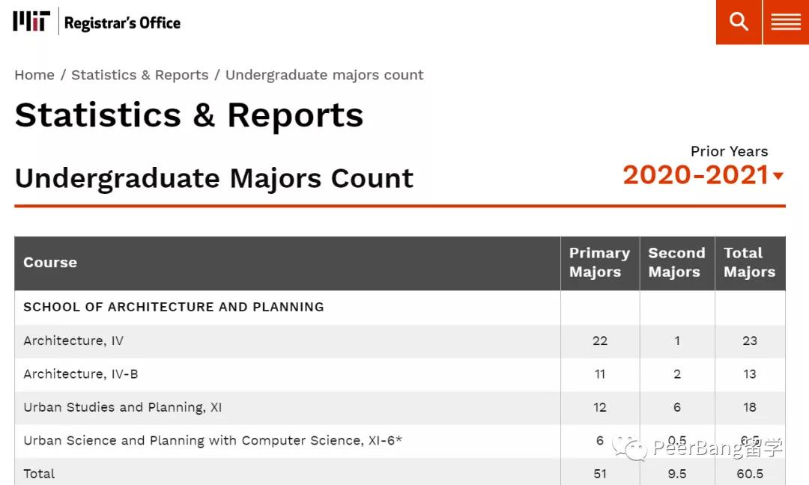Expand the 2020-2021 prior years dropdown
The height and width of the screenshot is (485, 809).
tap(703, 175)
